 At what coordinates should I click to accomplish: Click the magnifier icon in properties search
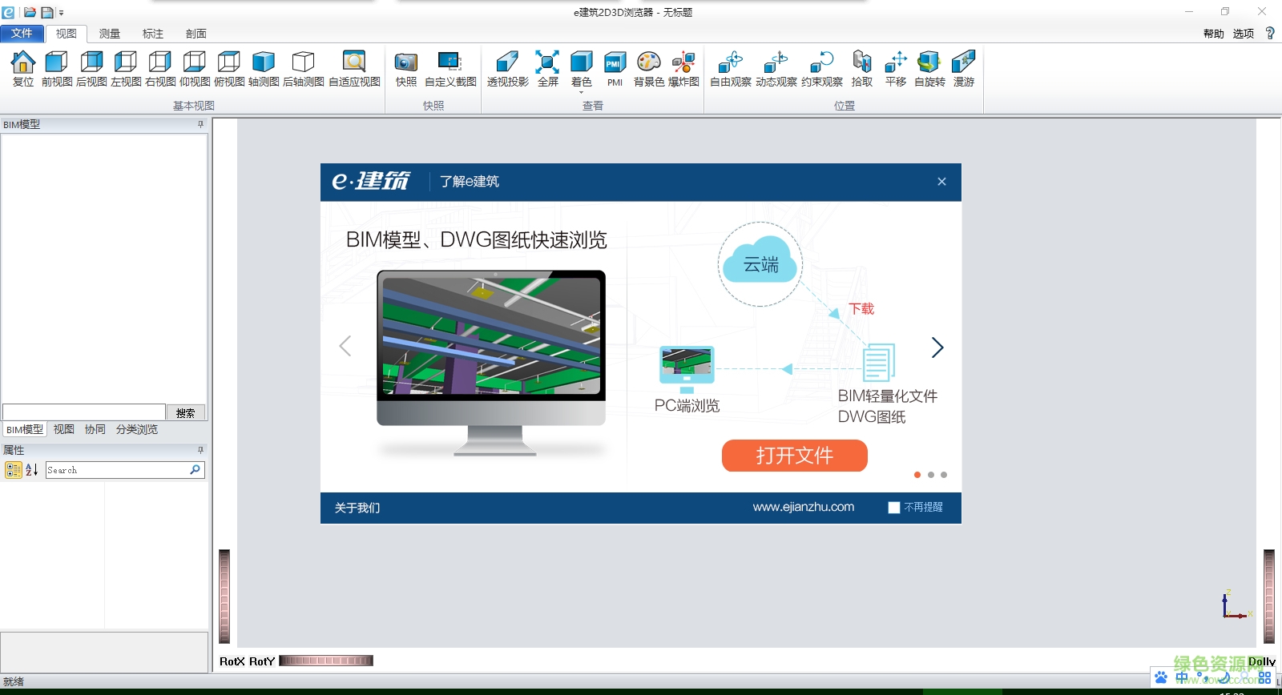pyautogui.click(x=195, y=470)
